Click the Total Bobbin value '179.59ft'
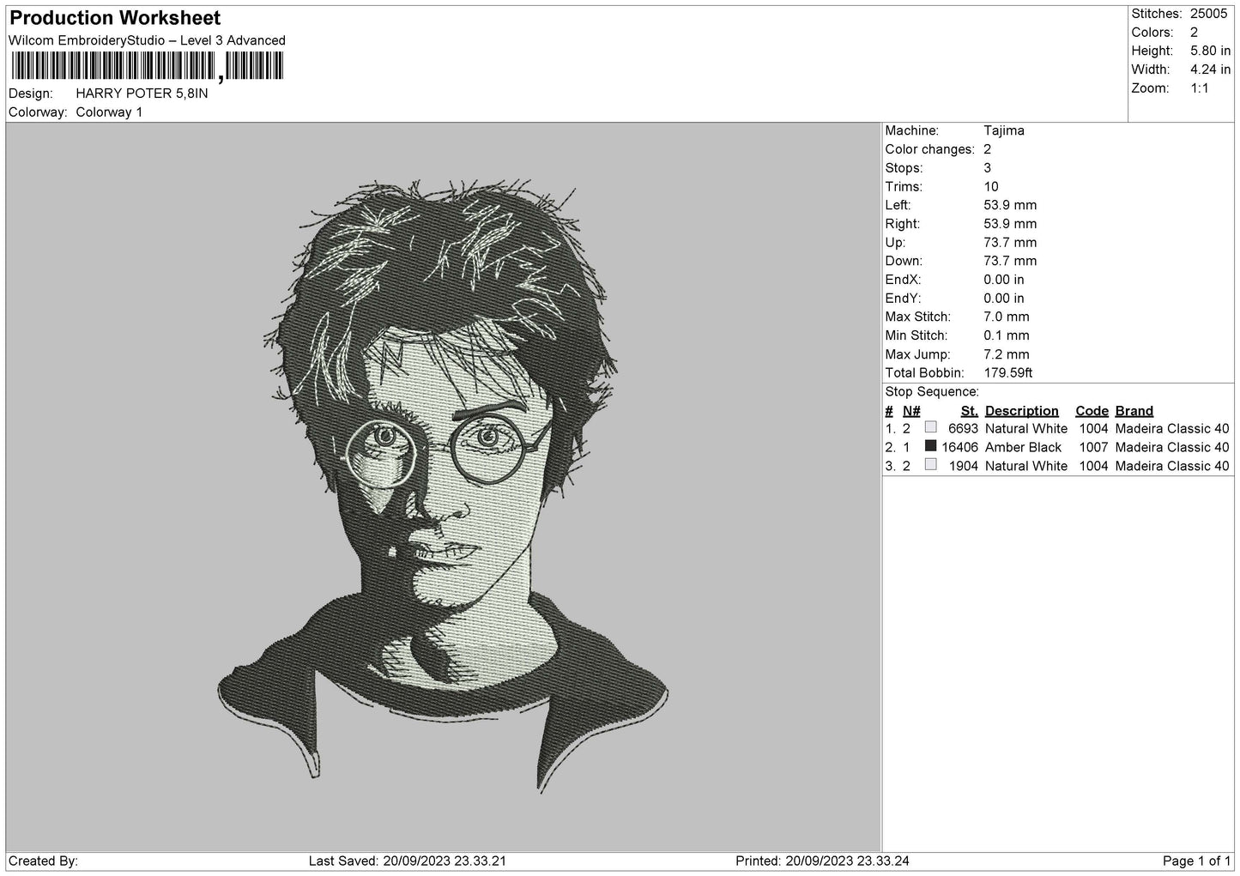Viewport: 1240px width, 876px height. (1008, 373)
